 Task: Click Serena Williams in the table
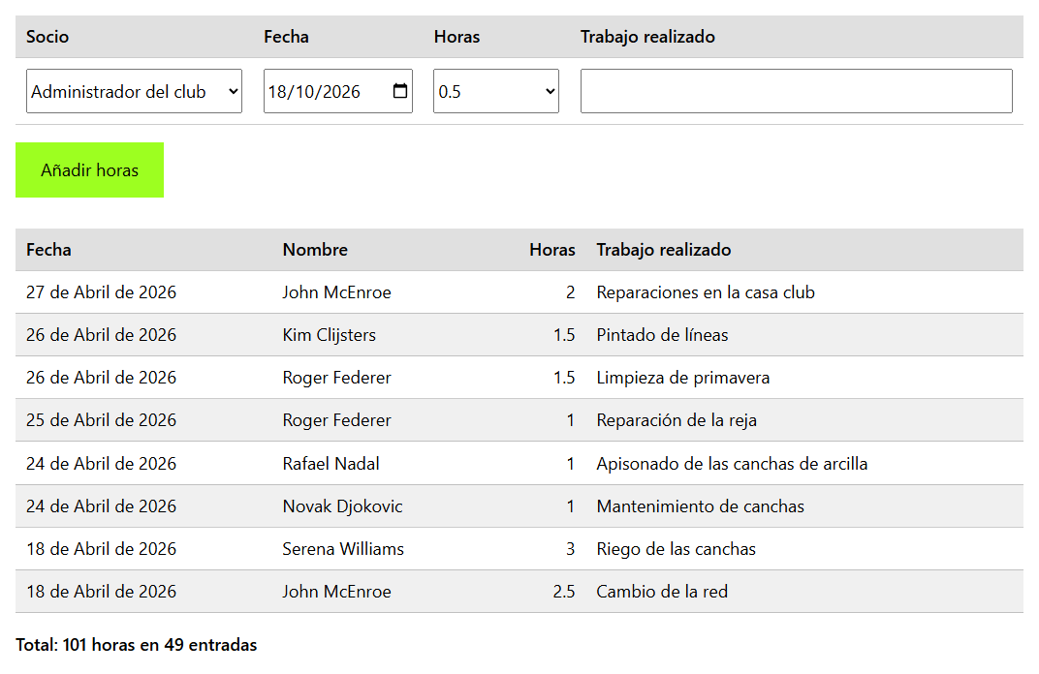pos(343,549)
